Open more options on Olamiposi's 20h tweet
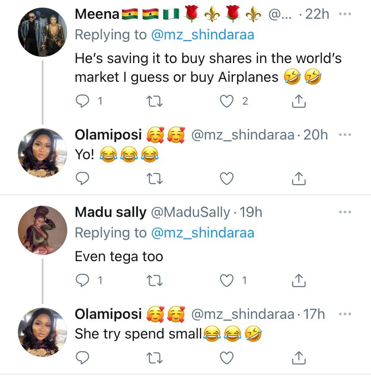The image size is (371, 377). [x=345, y=135]
